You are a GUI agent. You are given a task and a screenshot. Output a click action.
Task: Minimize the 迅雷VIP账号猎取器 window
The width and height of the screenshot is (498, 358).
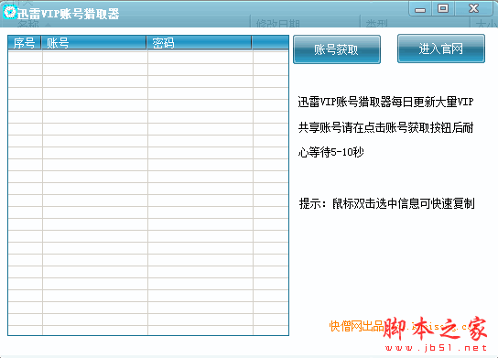point(420,9)
